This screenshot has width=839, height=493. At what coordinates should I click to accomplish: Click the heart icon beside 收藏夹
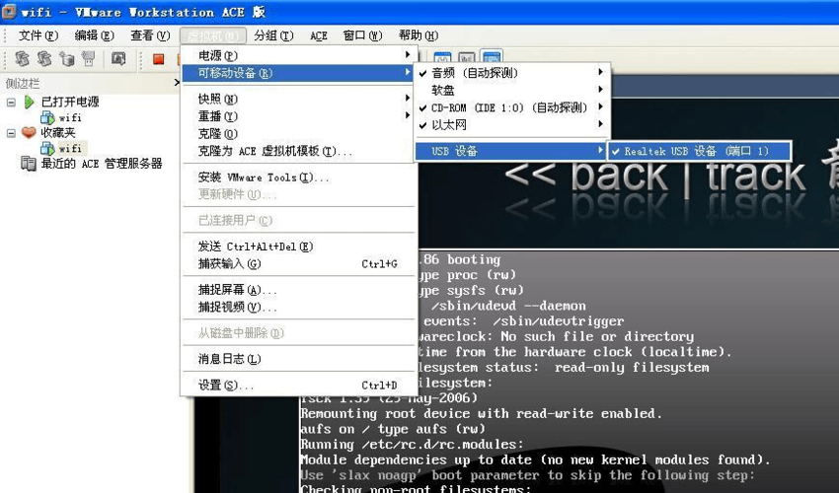(29, 132)
